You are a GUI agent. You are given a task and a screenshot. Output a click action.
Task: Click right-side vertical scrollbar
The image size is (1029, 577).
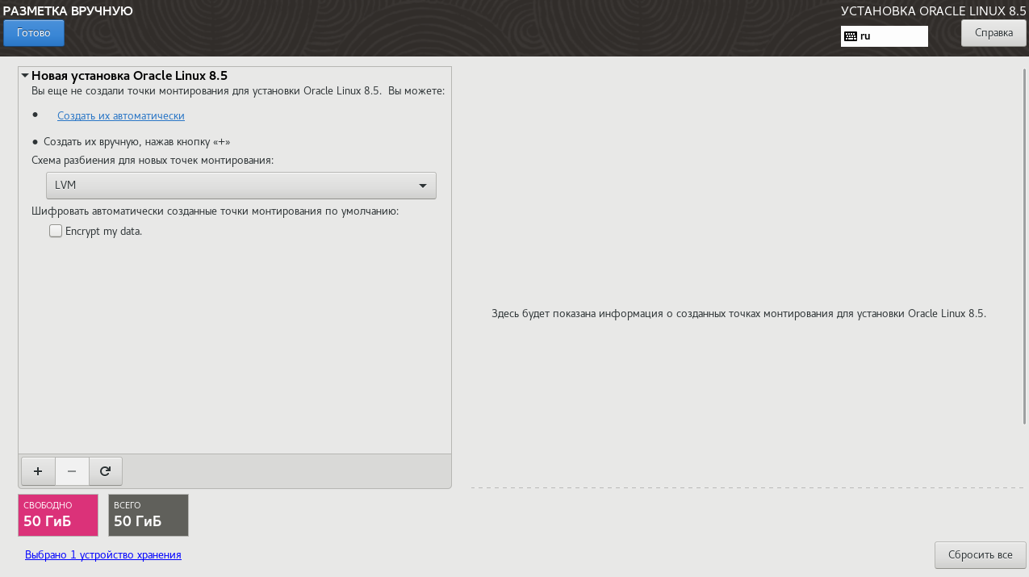[1024, 247]
